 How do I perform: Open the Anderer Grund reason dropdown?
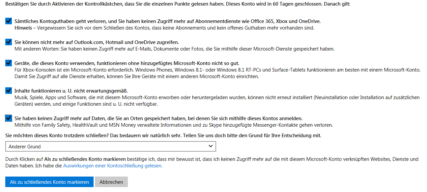click(x=105, y=146)
